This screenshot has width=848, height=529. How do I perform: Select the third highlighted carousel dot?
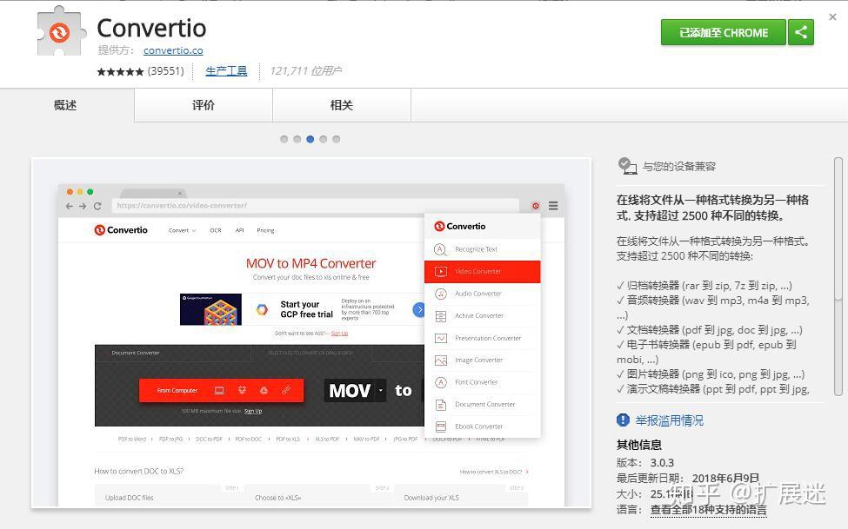click(310, 139)
